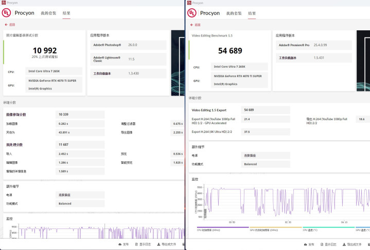The width and height of the screenshot is (370, 250).
Task: Click the publish cloud icon in left window
Action: point(119,245)
